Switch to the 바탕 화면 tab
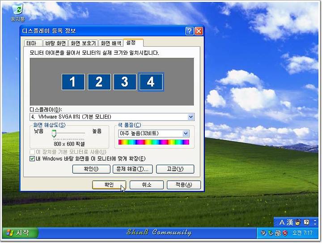This screenshot has width=322, height=243. pyautogui.click(x=55, y=43)
